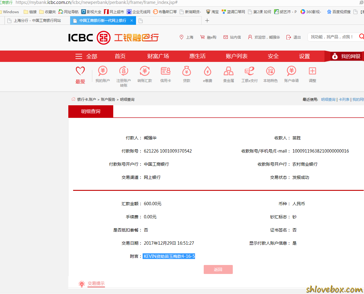Open 财富广场 in the navigation bar

(158, 56)
